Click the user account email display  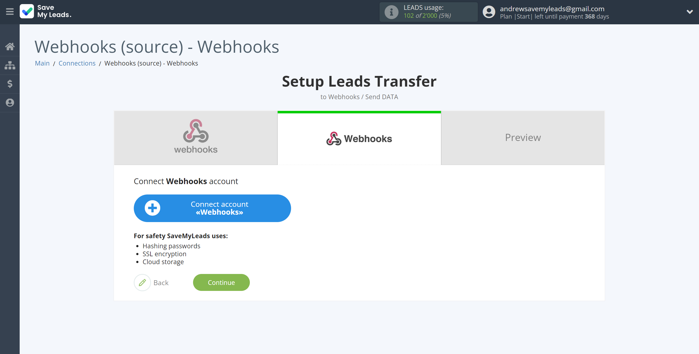(x=553, y=8)
